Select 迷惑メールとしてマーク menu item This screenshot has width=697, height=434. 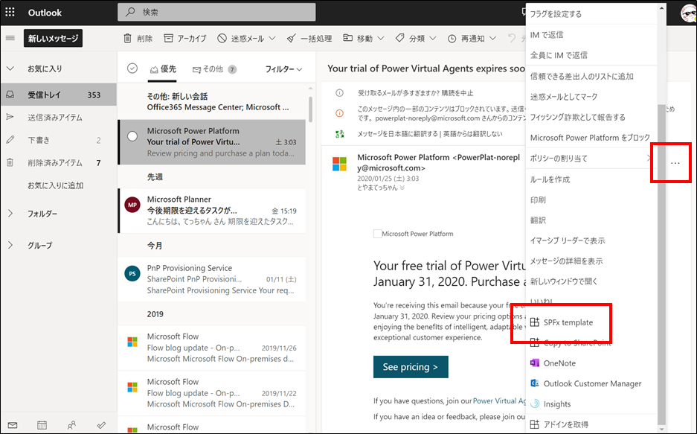(591, 97)
